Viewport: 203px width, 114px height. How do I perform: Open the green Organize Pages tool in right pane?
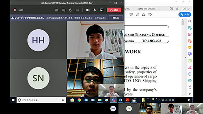point(190,61)
